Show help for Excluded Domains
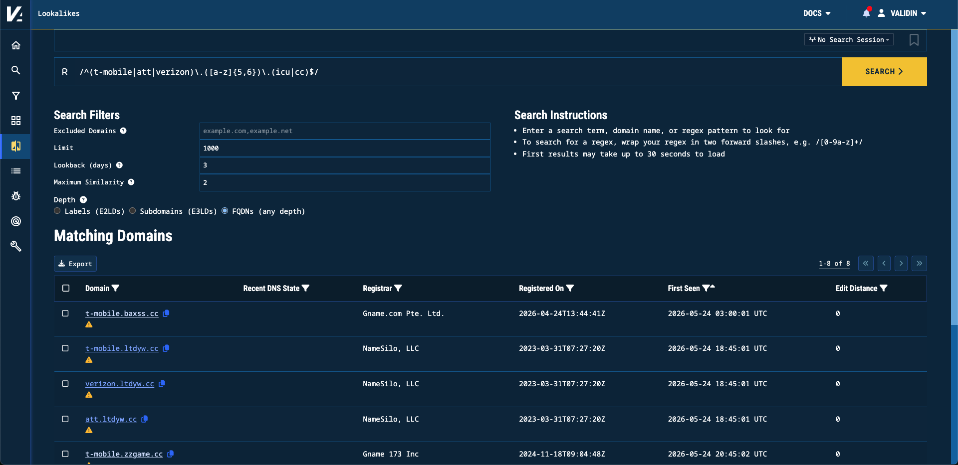This screenshot has height=465, width=958. [123, 131]
